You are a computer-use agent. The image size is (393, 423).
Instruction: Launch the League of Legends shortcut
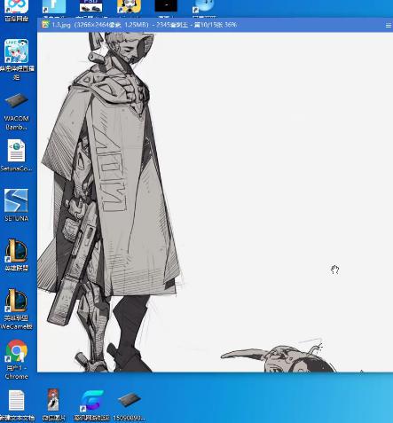[17, 255]
